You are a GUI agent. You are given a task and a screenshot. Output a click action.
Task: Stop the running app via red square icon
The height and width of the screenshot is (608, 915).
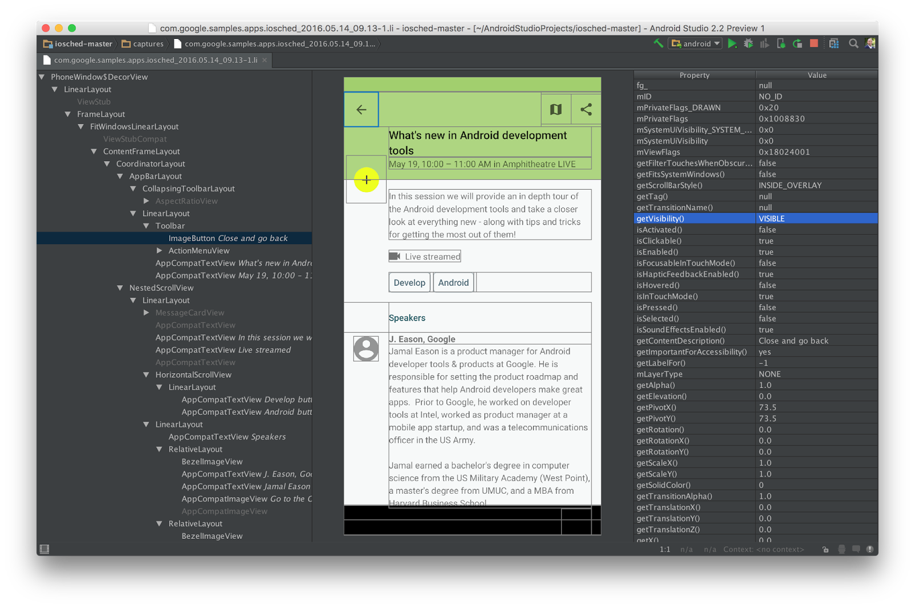click(814, 43)
